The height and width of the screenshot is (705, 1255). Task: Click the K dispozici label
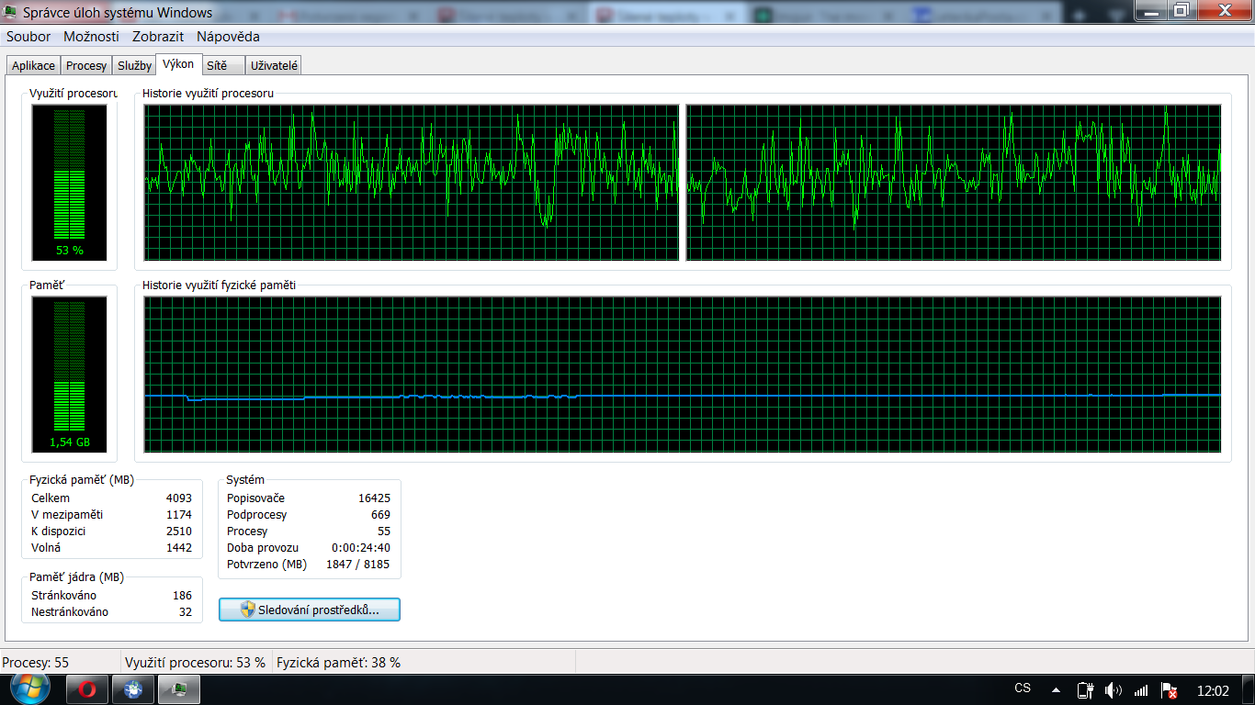coord(59,532)
